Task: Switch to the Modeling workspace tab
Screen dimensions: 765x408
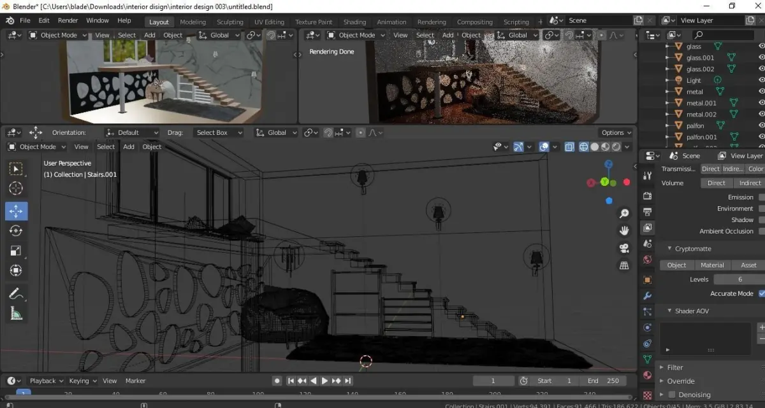Action: [x=193, y=22]
